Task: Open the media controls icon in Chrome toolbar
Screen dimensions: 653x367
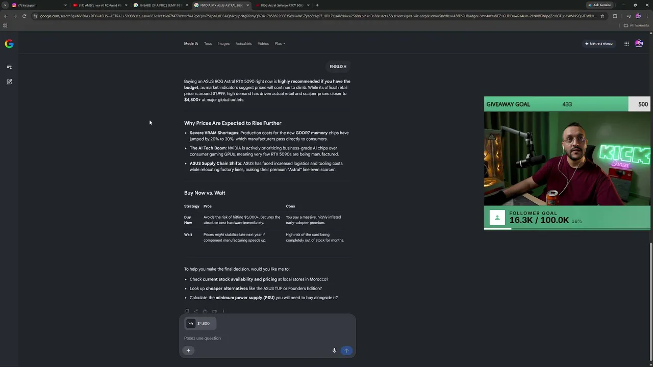Action: pos(628,16)
